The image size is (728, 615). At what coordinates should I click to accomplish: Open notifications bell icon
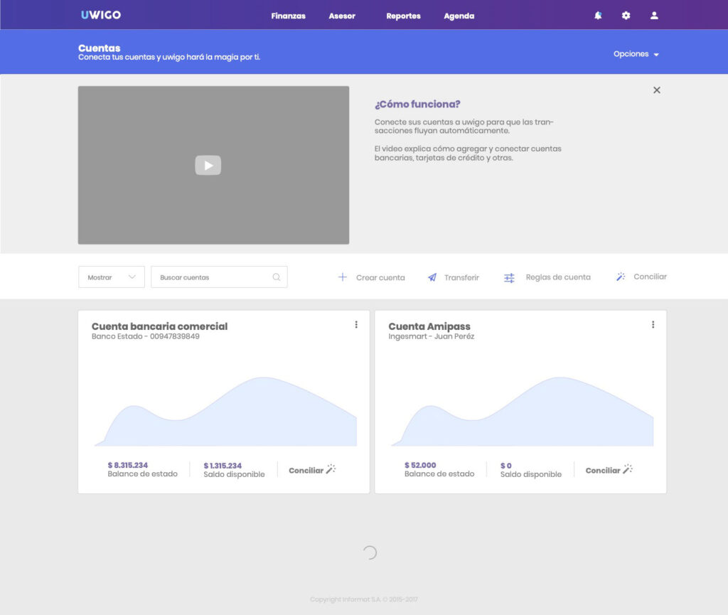click(x=598, y=16)
